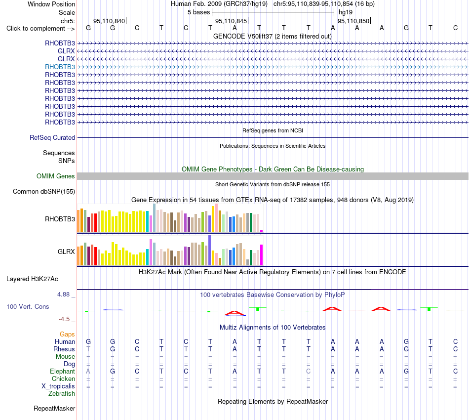469x420 pixels.
Task: Click tall magenta final bar in GLRX chart
Action: pos(262,255)
